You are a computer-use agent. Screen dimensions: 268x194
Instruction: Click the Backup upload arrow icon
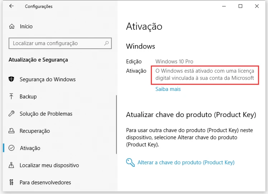12,97
